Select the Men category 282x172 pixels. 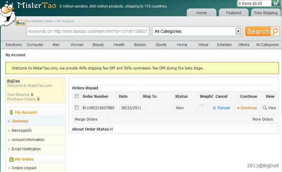coord(56,45)
